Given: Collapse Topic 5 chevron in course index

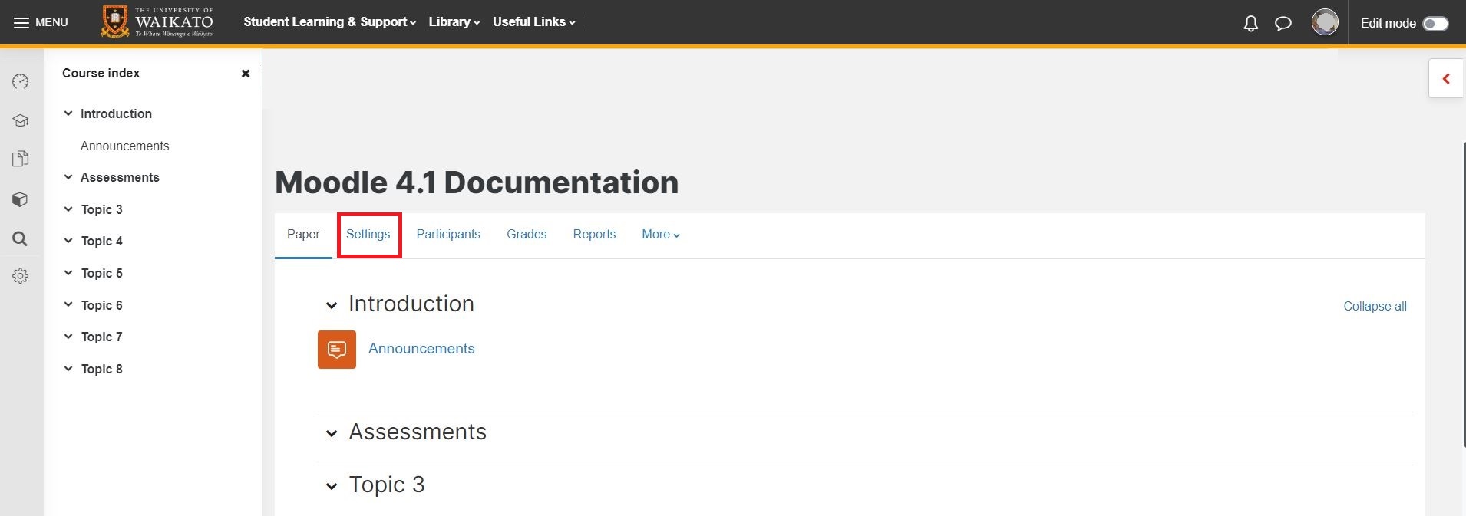Looking at the screenshot, I should coord(68,273).
